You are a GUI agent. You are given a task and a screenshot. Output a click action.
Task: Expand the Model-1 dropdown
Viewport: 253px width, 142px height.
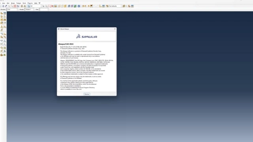click(29, 9)
